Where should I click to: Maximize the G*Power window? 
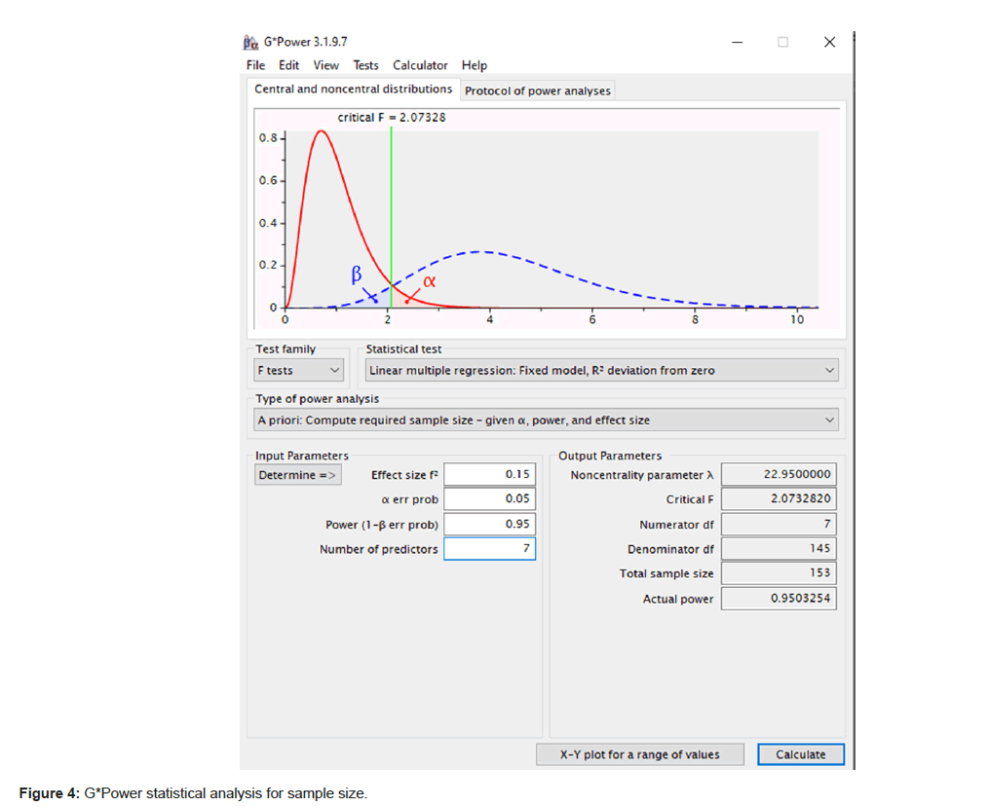(782, 42)
